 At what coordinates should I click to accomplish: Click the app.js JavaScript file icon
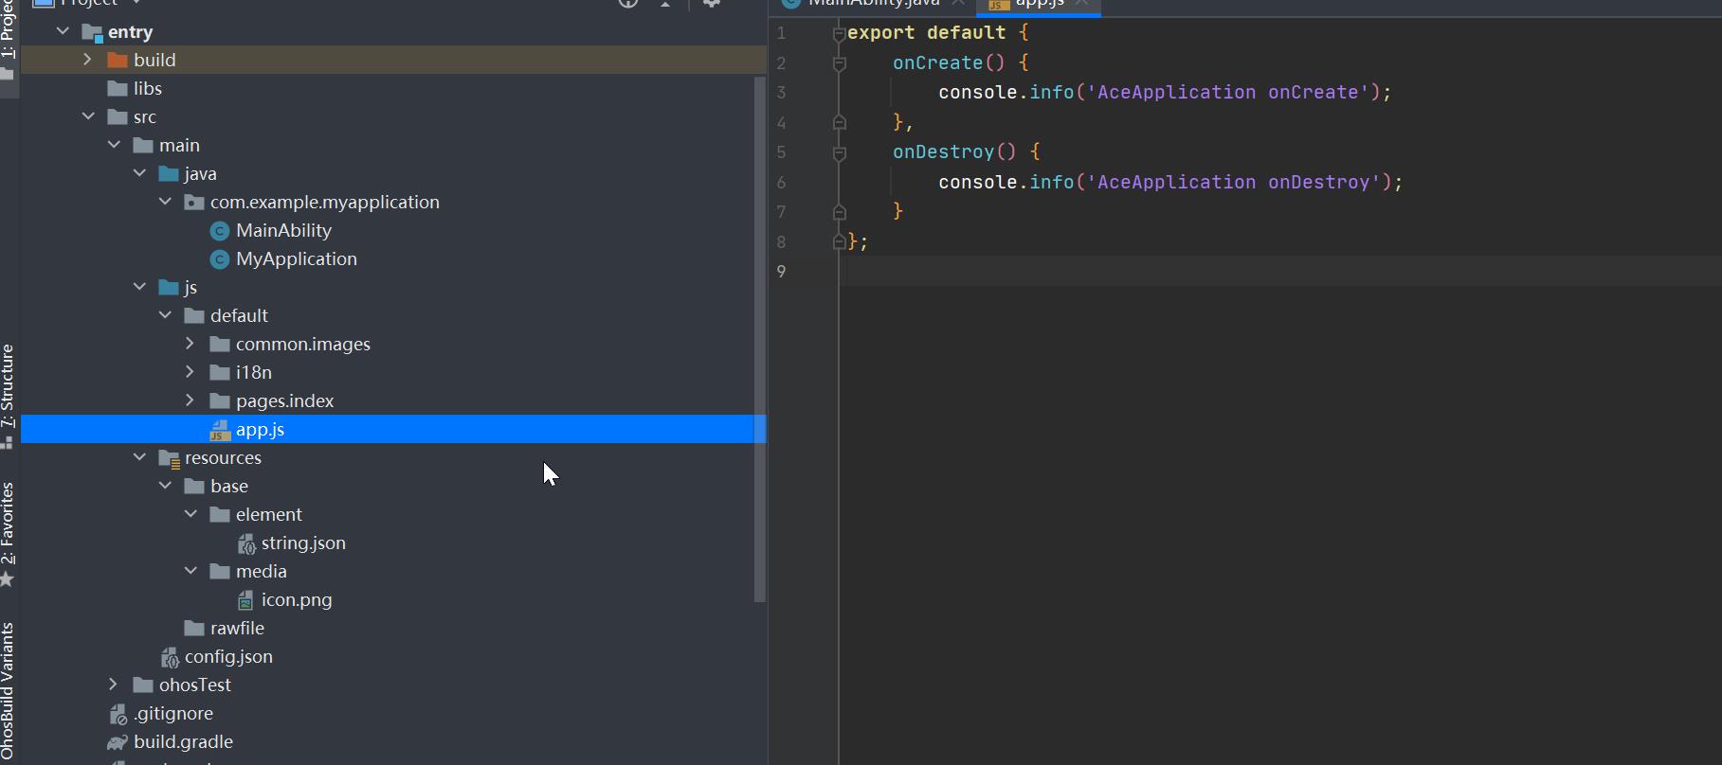coord(220,430)
